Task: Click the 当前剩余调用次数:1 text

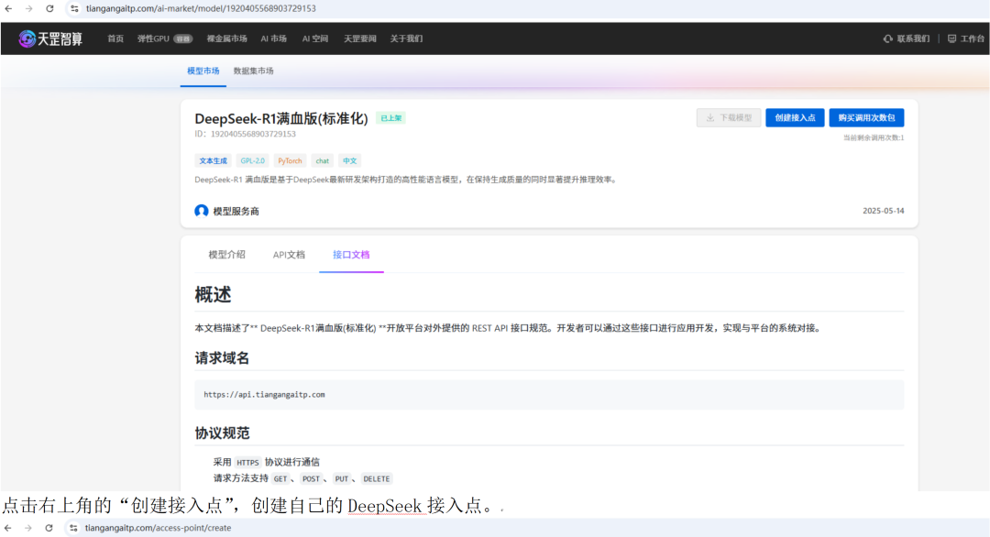Action: coord(874,137)
